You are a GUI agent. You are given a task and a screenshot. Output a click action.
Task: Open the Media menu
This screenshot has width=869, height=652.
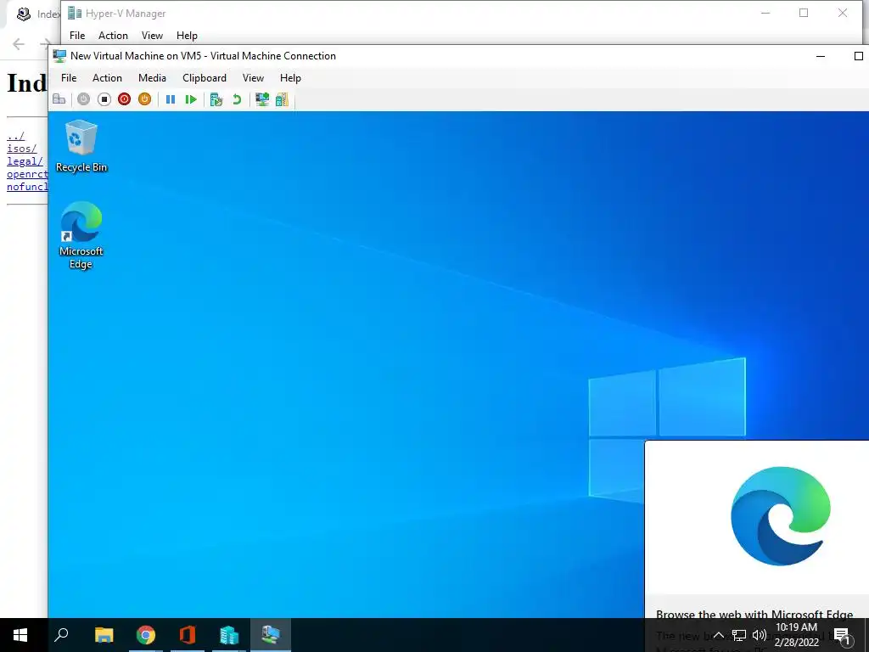[153, 77]
